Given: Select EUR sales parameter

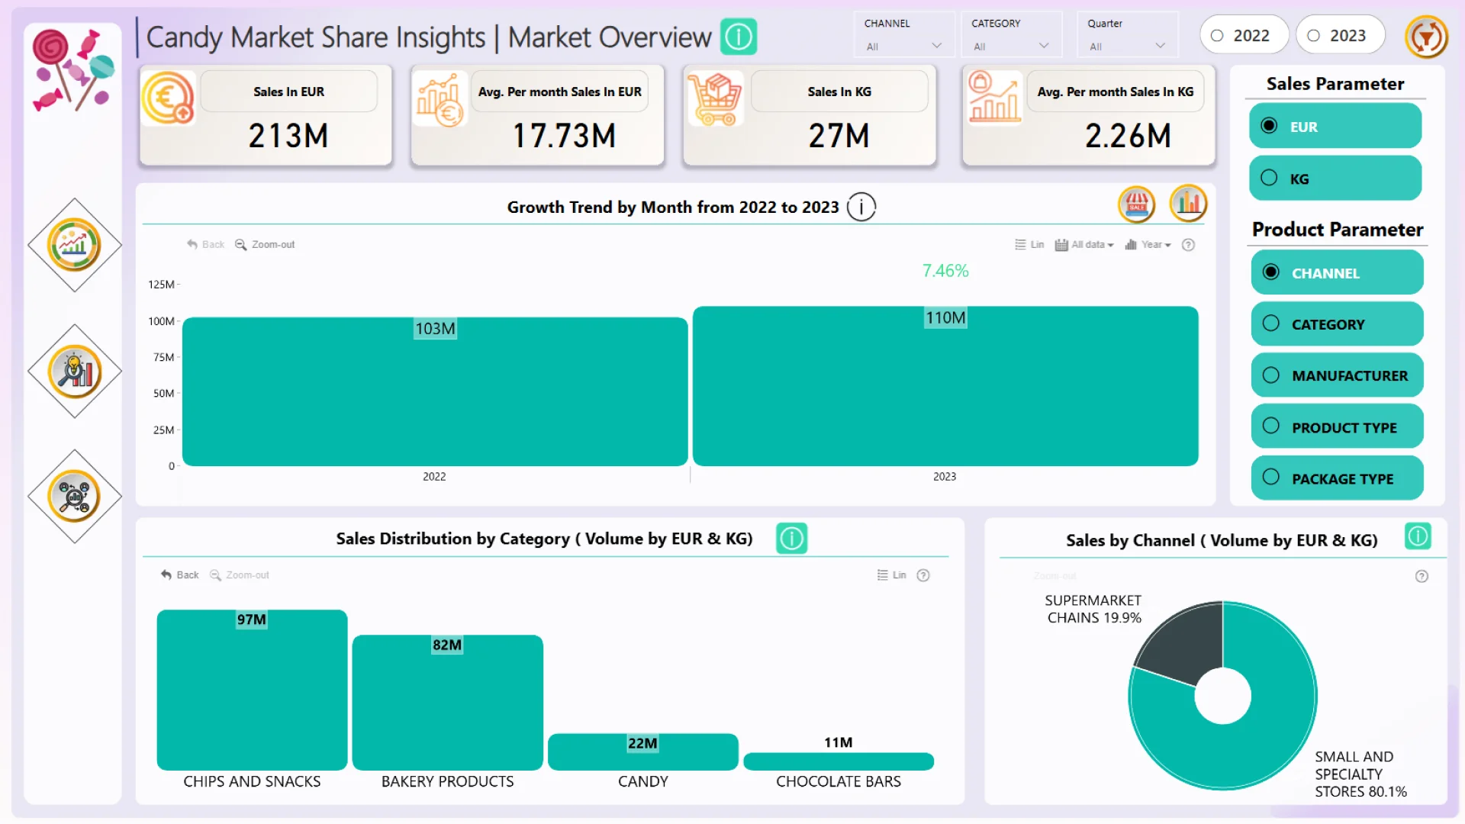Looking at the screenshot, I should 1335,127.
